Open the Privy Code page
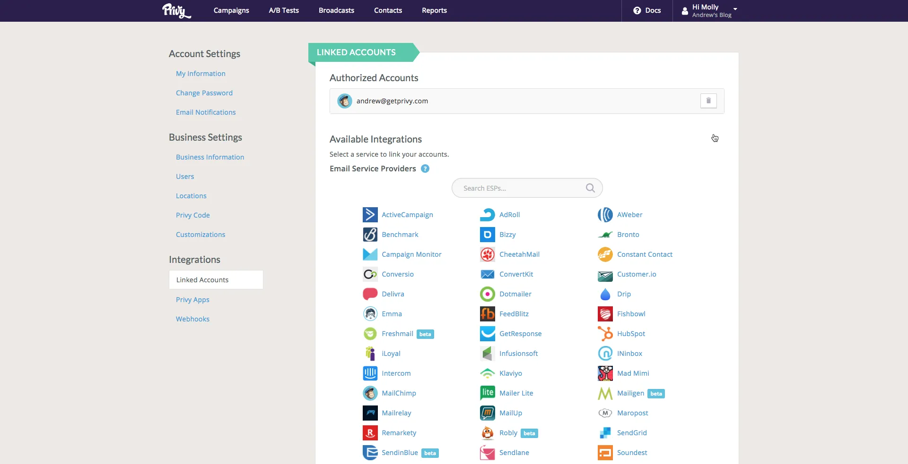908x464 pixels. click(x=193, y=215)
